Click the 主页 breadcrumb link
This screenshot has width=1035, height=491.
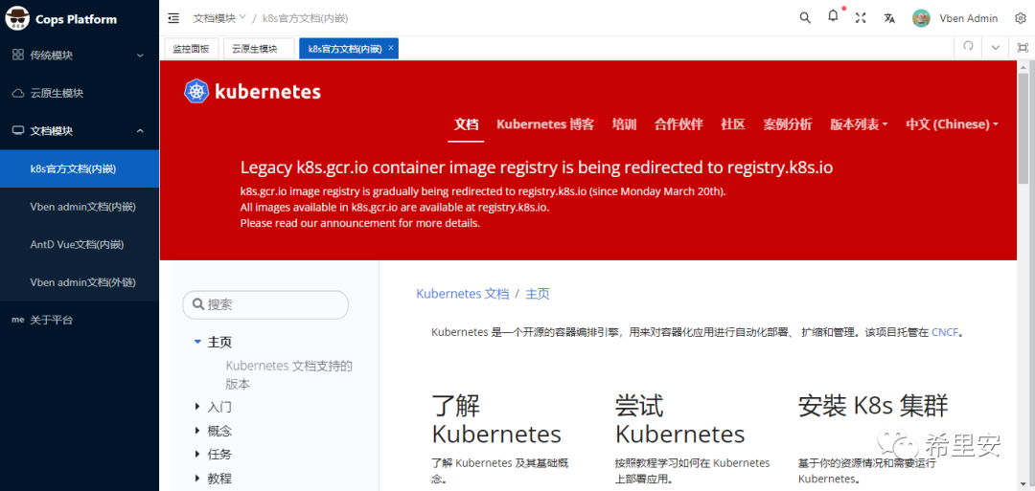tap(538, 294)
